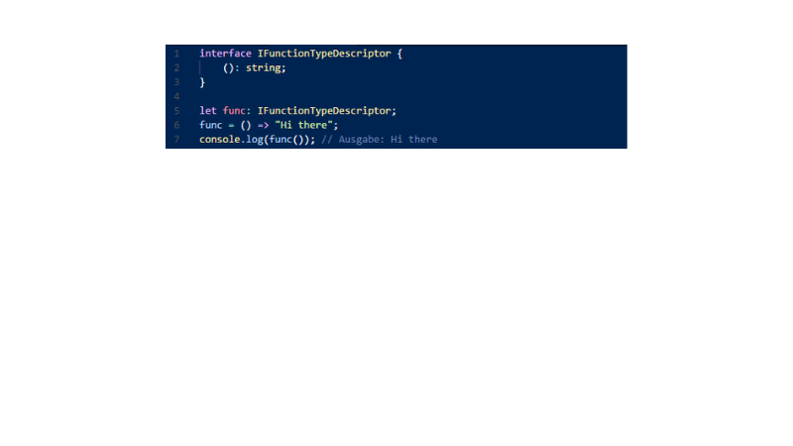Click the closing curly brace on line 3
Image resolution: width=793 pixels, height=446 pixels.
click(202, 82)
